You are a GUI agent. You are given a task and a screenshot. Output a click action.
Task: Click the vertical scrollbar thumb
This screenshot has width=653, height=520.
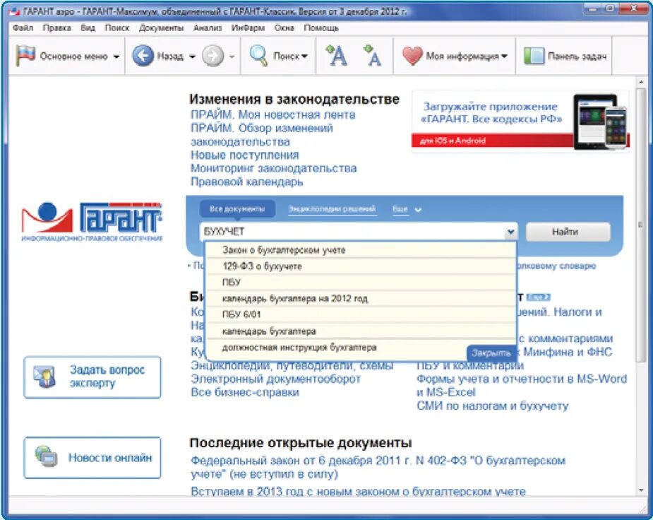coord(640,225)
